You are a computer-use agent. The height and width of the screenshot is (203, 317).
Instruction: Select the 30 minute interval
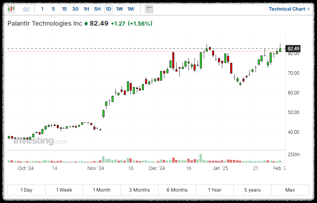pyautogui.click(x=75, y=9)
